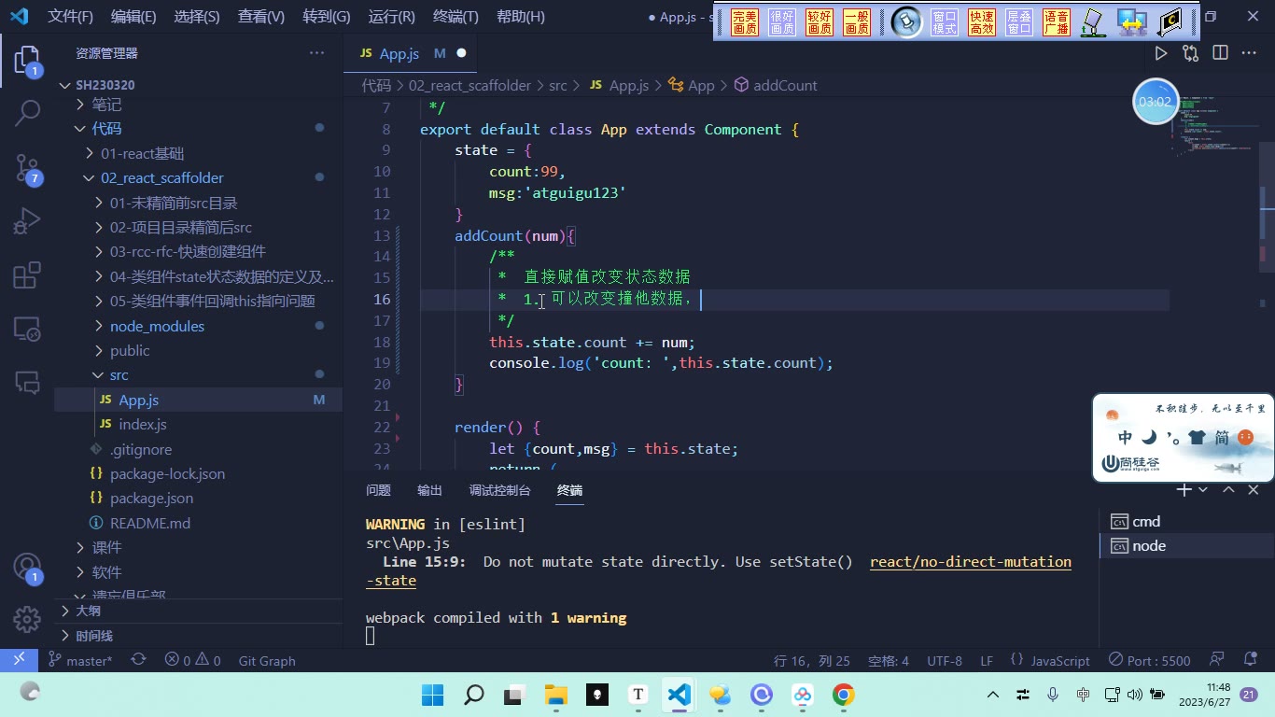Open the 文件(F) menu
The width and height of the screenshot is (1275, 717).
tap(71, 17)
